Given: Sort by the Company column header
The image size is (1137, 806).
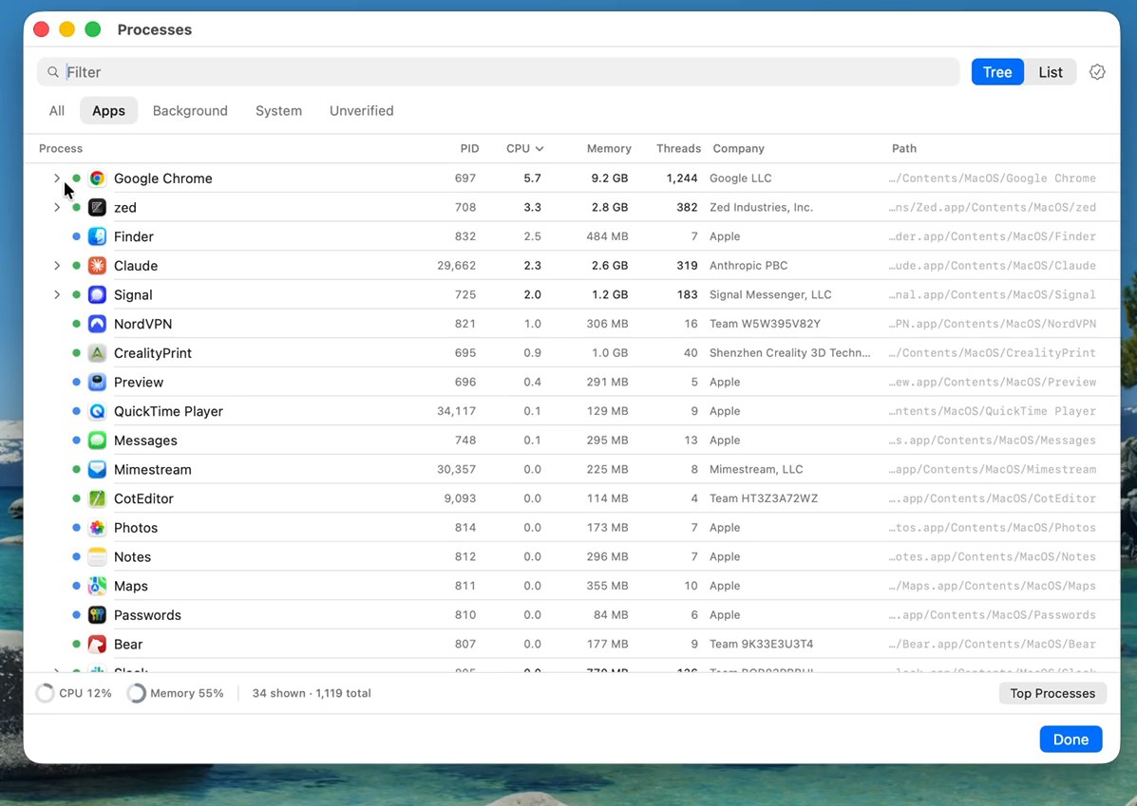Looking at the screenshot, I should [x=738, y=149].
